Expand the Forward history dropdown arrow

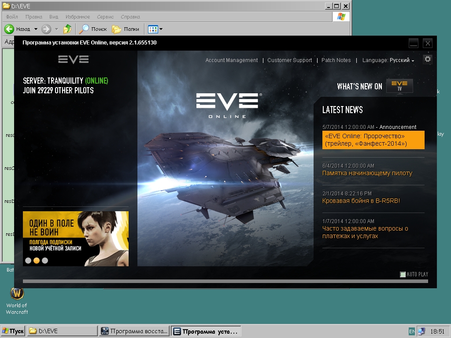pos(57,29)
